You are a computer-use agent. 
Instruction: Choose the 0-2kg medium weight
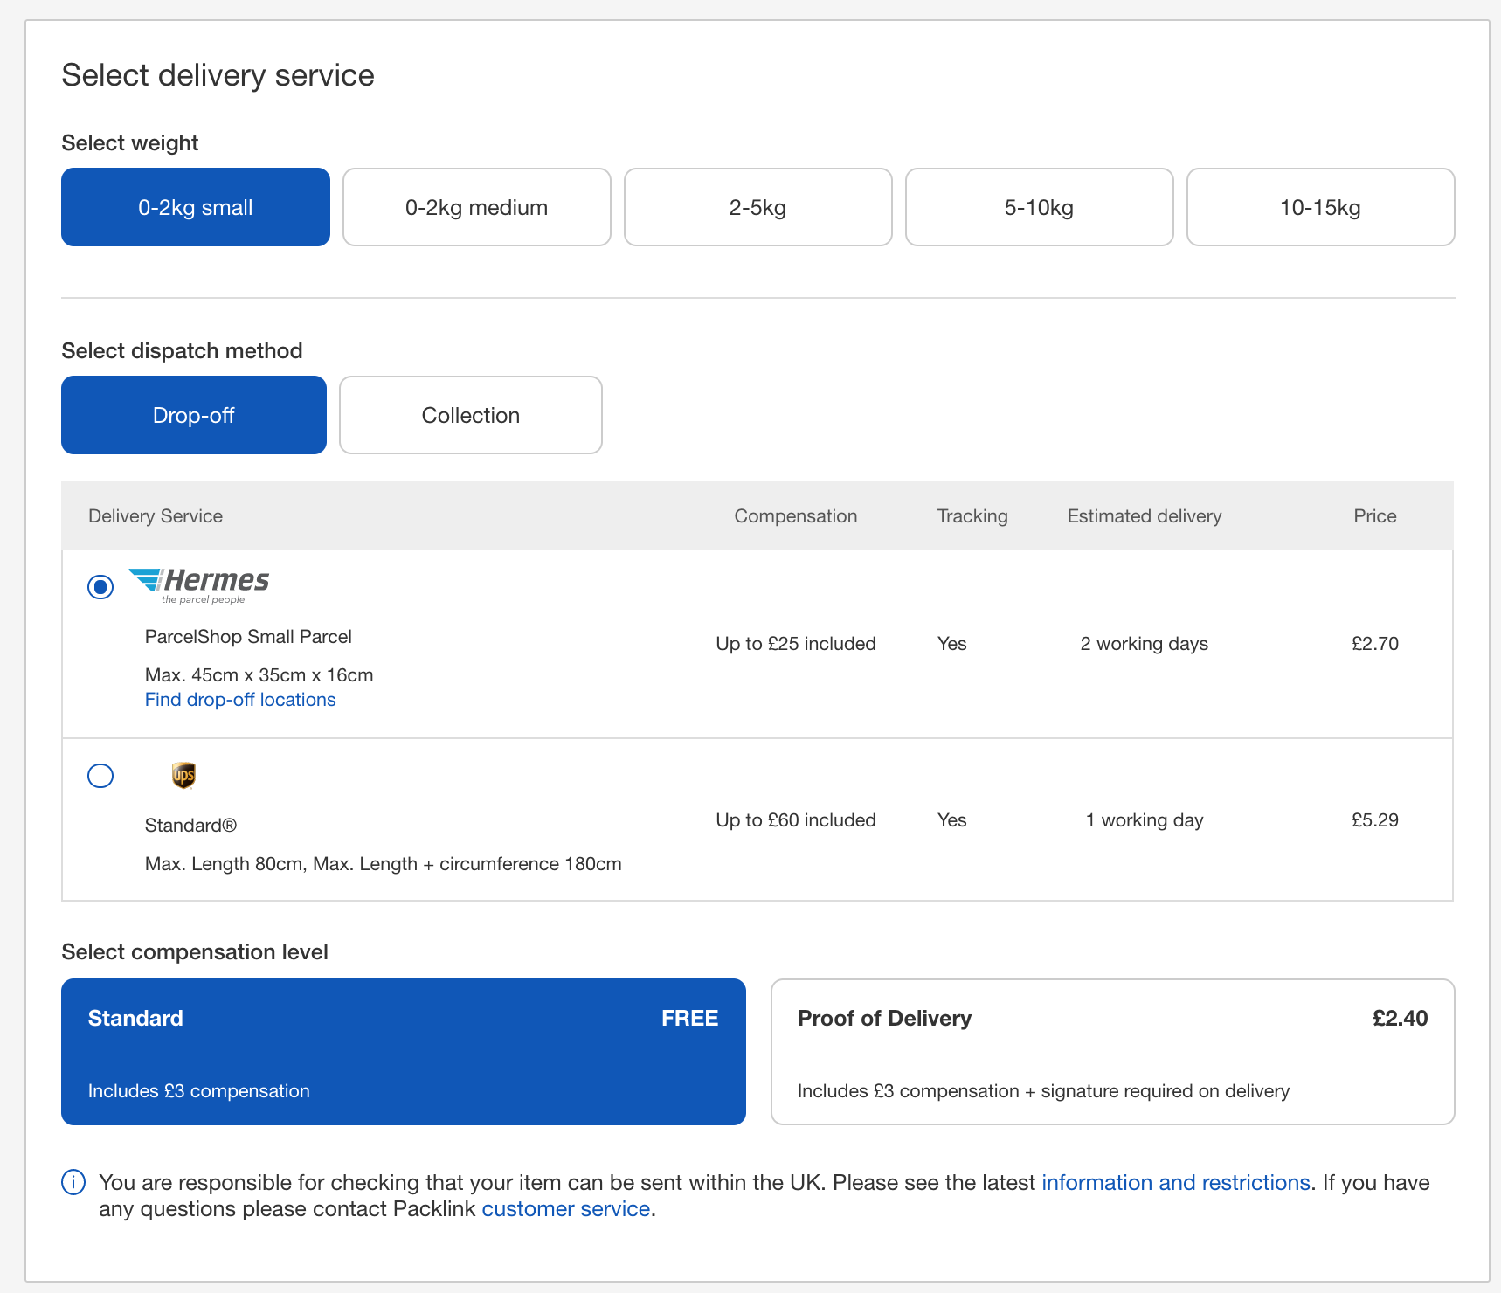click(477, 207)
